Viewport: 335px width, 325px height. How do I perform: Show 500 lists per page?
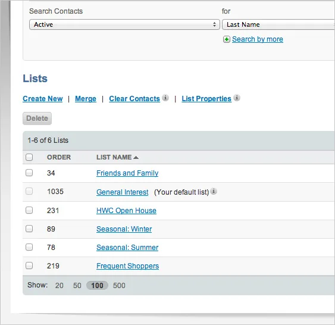point(119,286)
